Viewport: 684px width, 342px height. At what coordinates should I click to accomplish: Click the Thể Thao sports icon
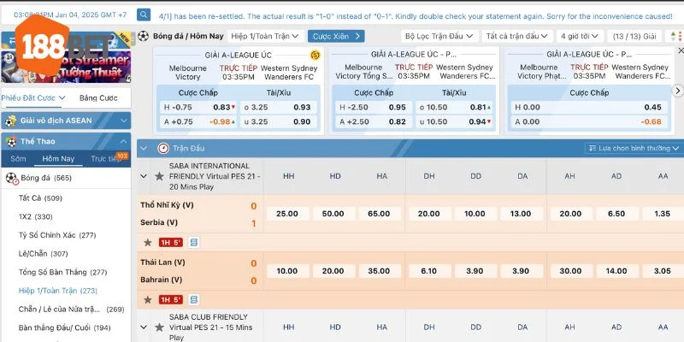[11, 141]
